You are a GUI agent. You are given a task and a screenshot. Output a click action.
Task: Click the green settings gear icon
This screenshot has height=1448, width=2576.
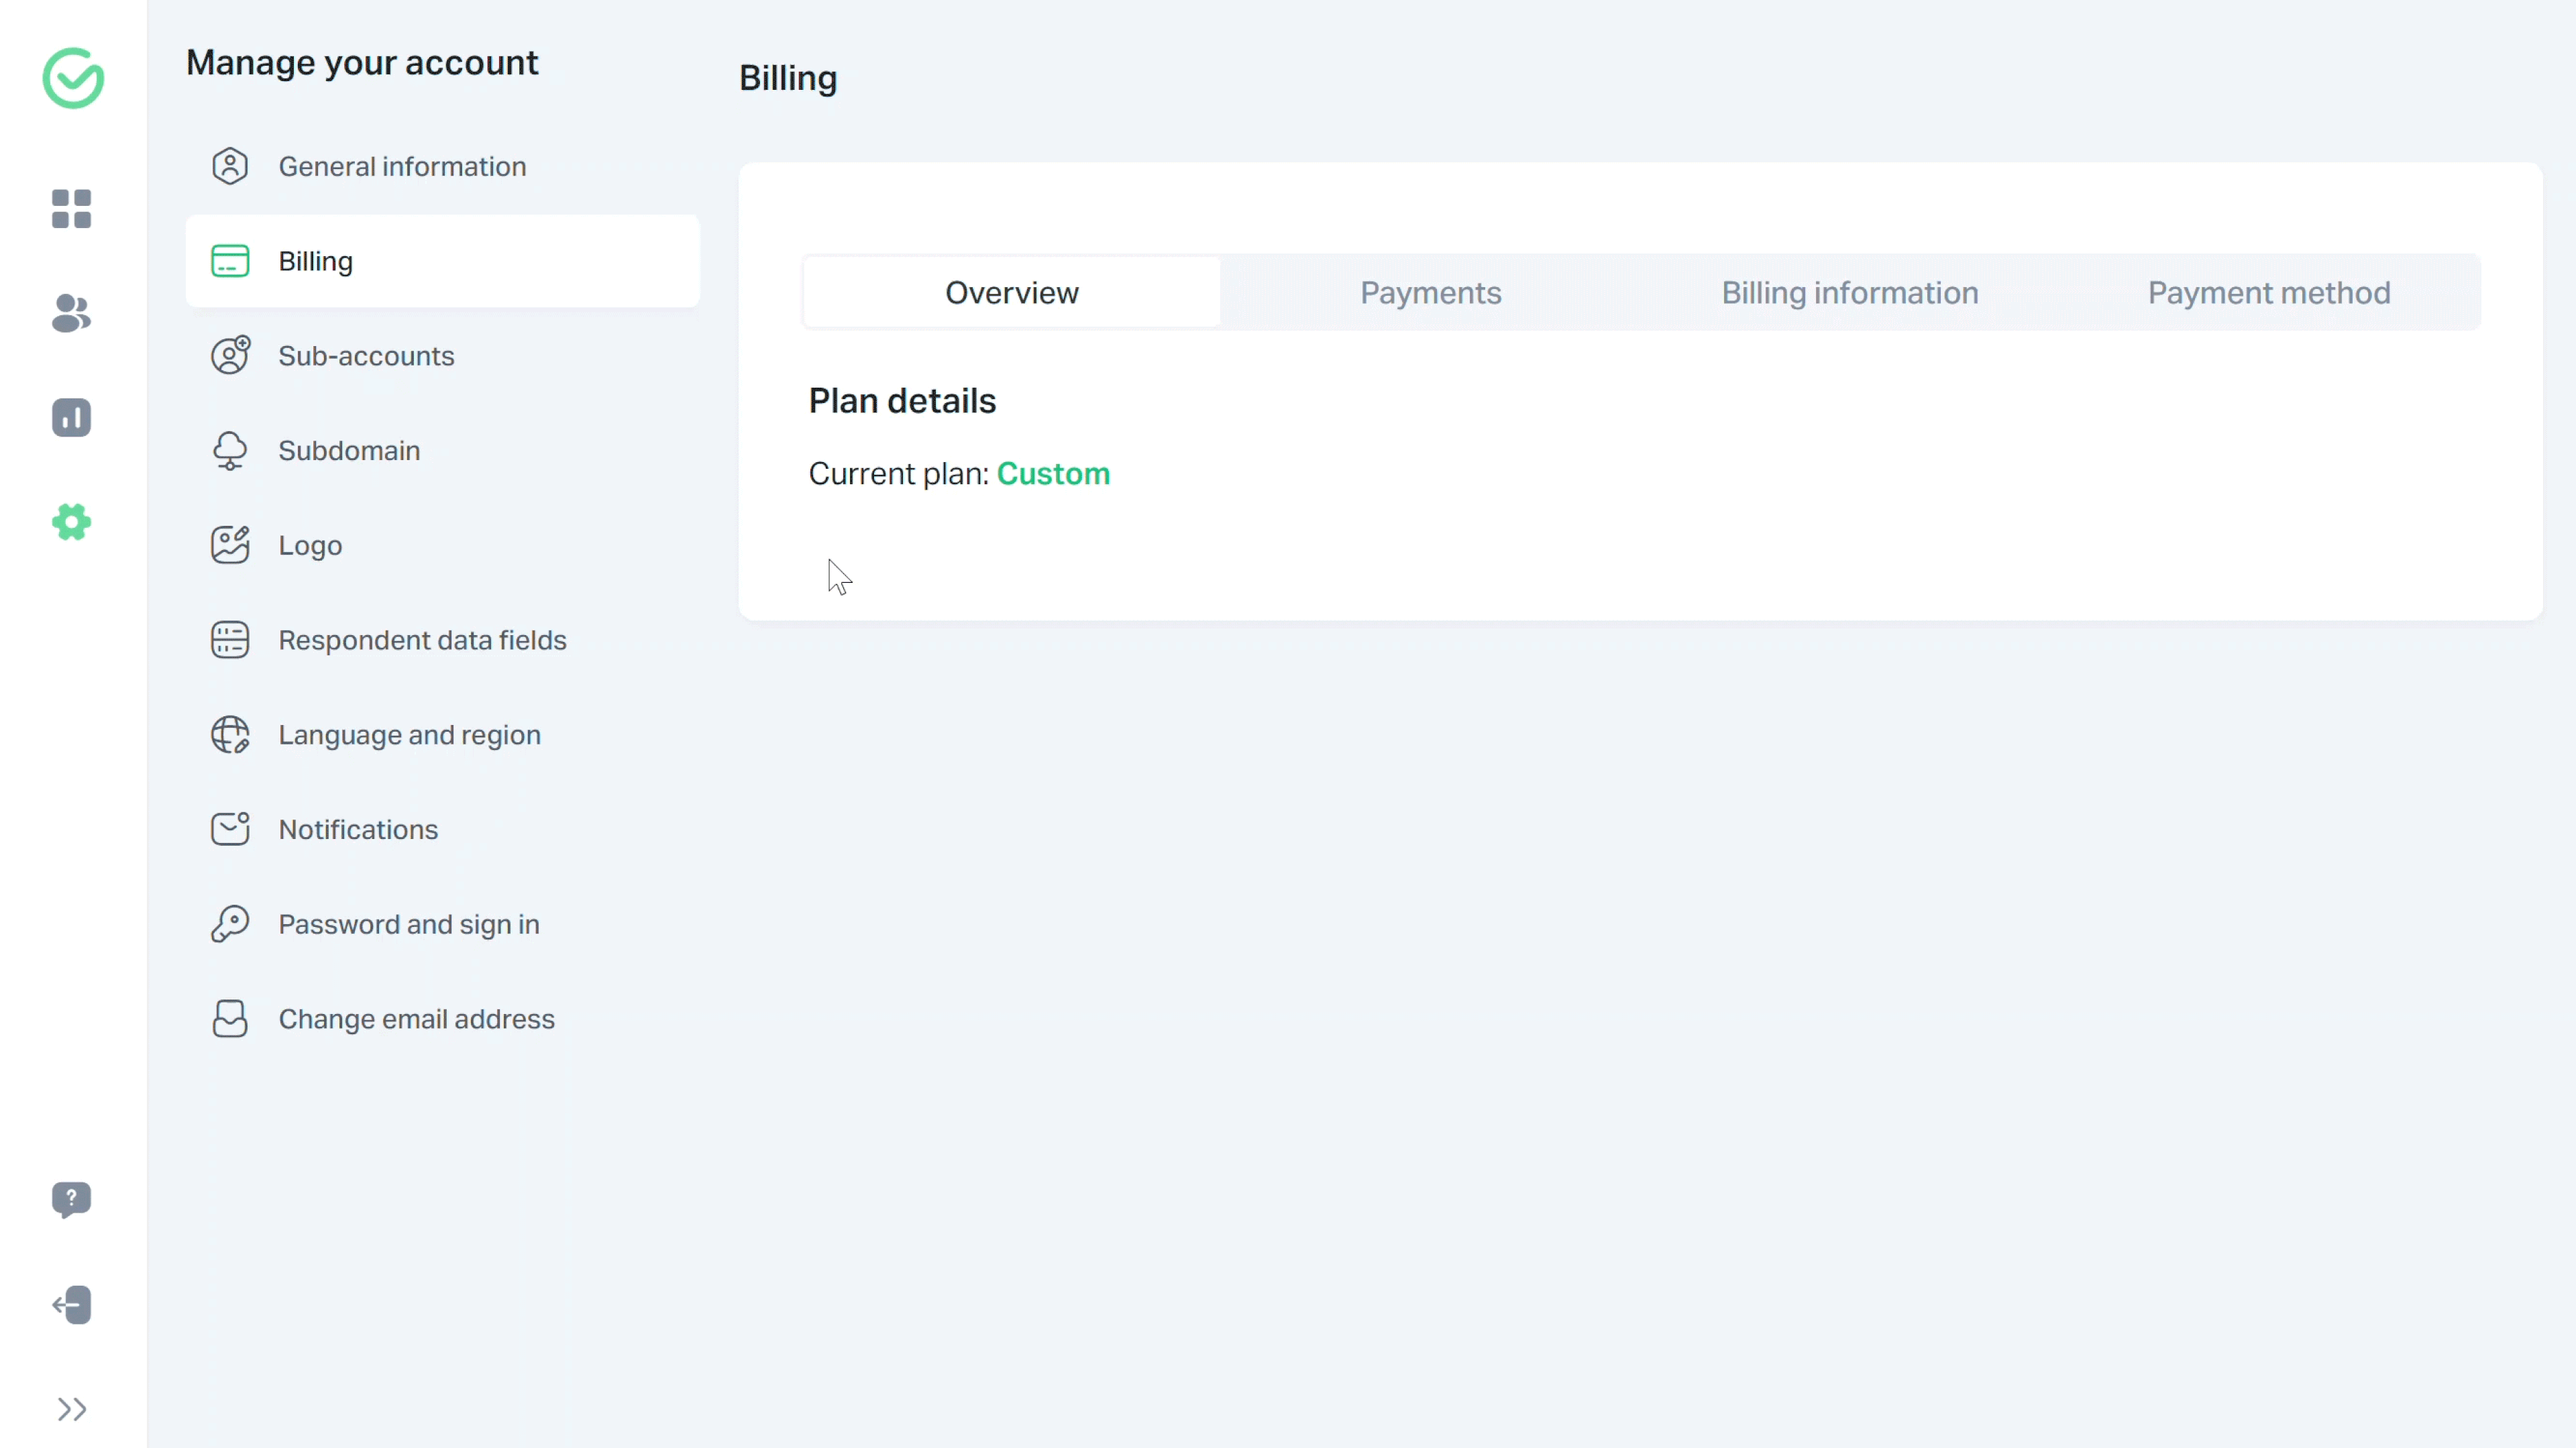point(71,522)
